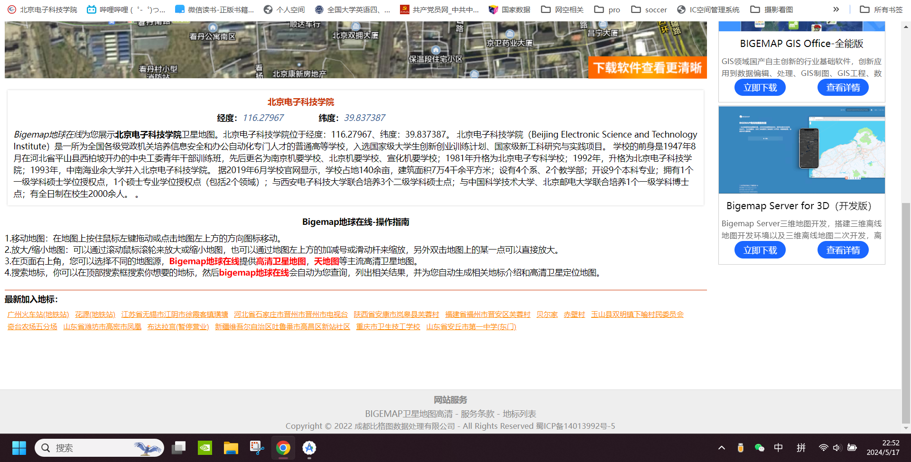
Task: Open the 赤壁村 landmark link
Action: (x=575, y=314)
